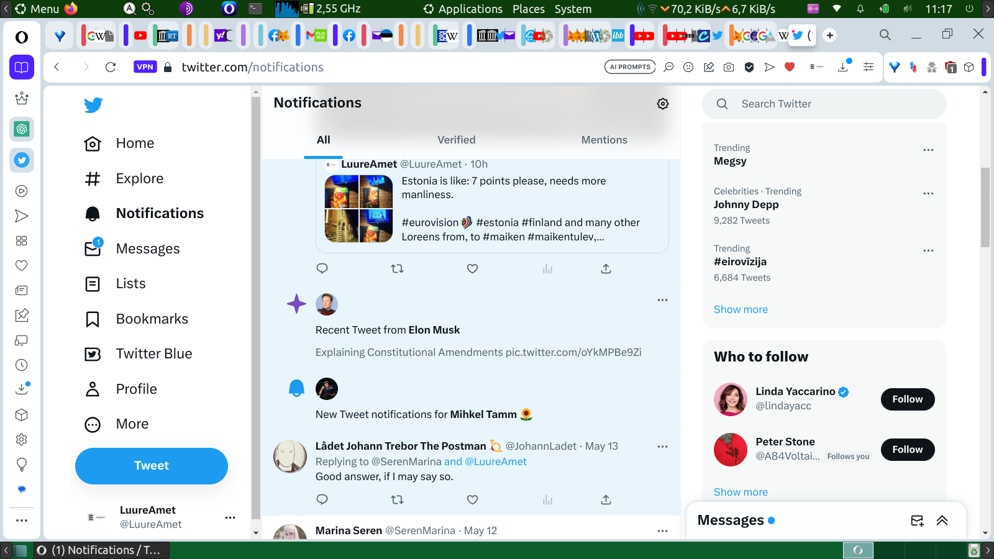The width and height of the screenshot is (994, 559).
Task: Open Profile in Twitter navigation
Action: 121,389
